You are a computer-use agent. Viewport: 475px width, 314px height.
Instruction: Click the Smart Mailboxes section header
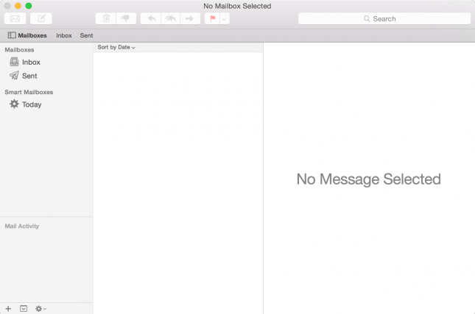(29, 92)
